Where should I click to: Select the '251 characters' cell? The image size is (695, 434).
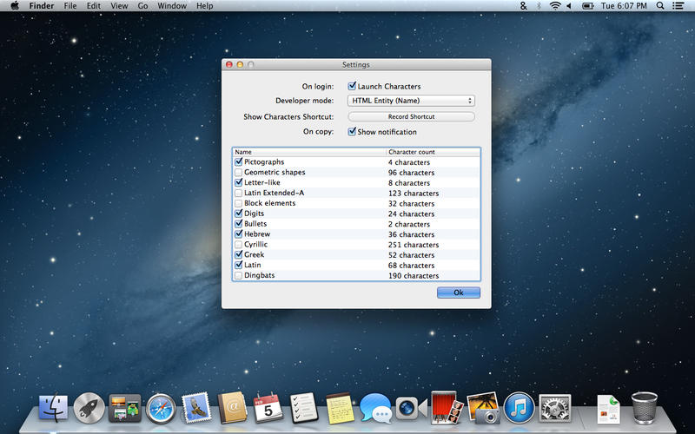pos(414,245)
